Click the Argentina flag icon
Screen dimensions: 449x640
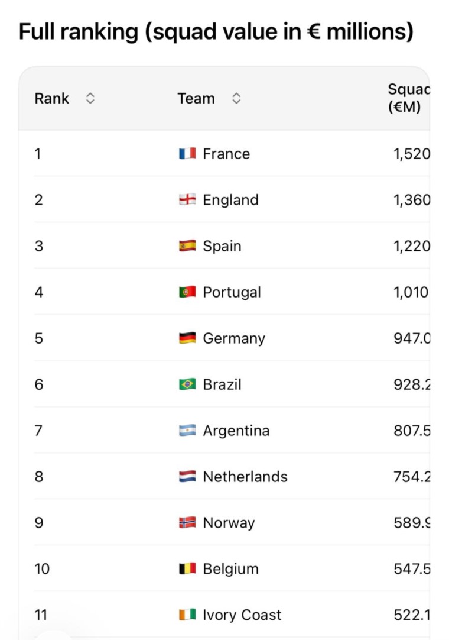(x=187, y=430)
